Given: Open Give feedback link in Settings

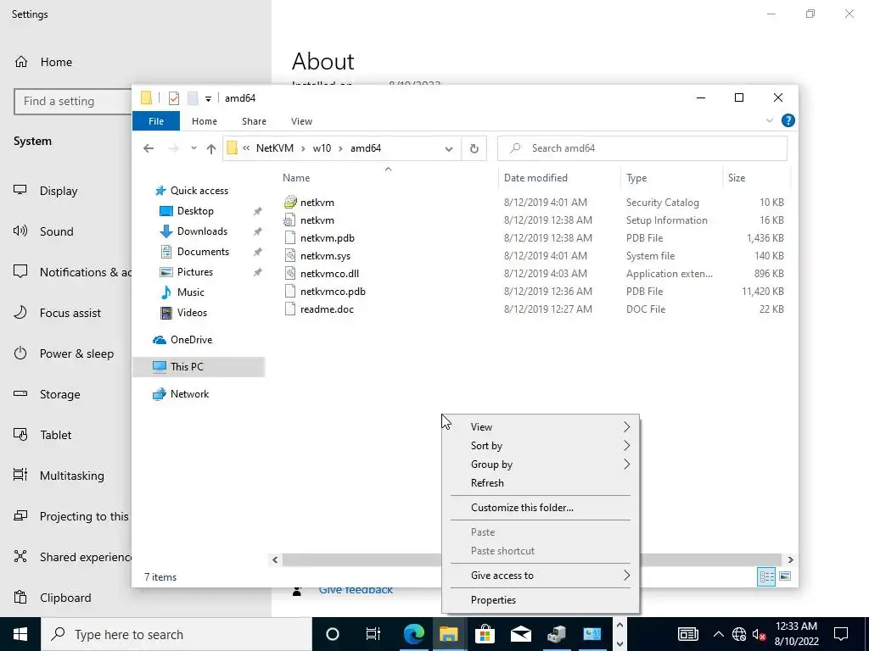Looking at the screenshot, I should (356, 590).
